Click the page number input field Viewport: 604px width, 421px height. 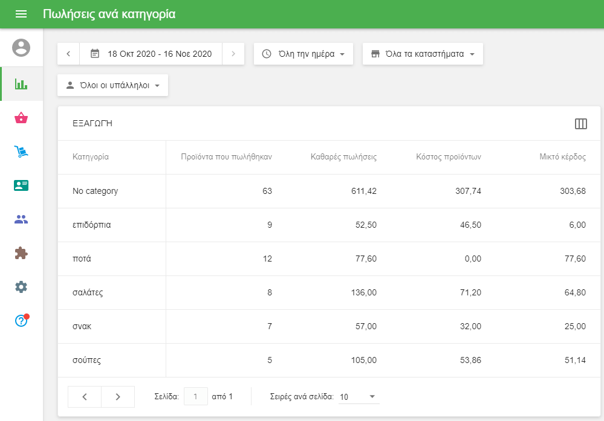pos(195,397)
